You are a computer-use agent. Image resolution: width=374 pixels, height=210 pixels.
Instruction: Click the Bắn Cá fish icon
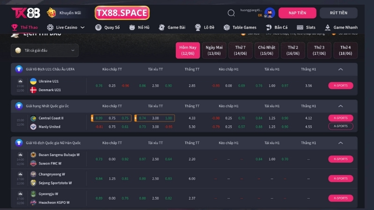[268, 28]
